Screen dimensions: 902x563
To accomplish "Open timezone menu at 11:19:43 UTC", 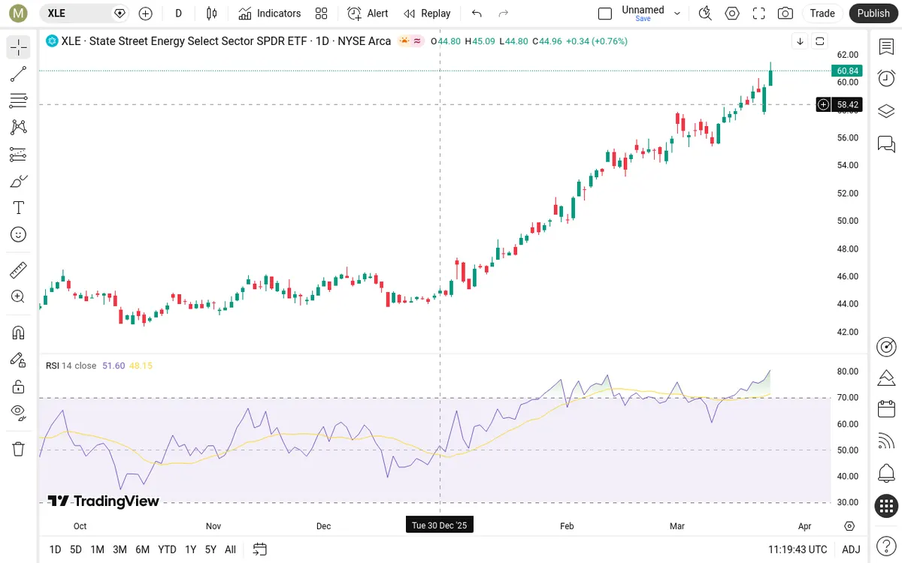I will pos(798,549).
